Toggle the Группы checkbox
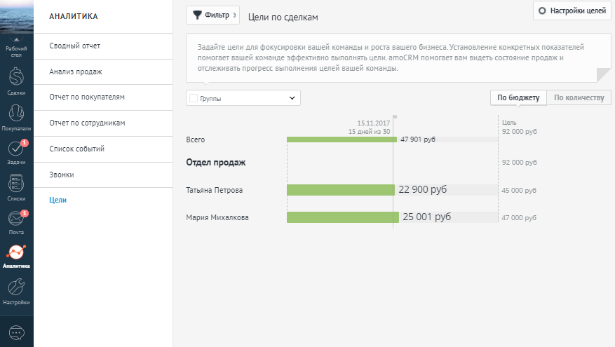615x347 pixels. pyautogui.click(x=194, y=99)
